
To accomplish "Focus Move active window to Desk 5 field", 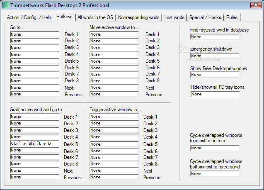I will coord(114,61).
